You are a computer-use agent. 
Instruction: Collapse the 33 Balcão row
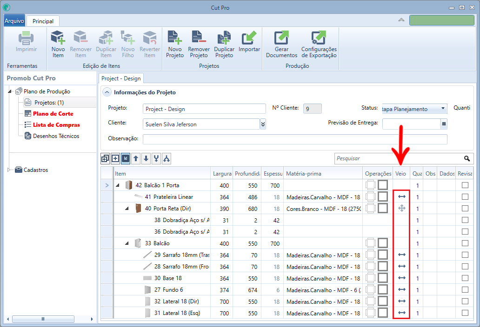click(x=127, y=243)
